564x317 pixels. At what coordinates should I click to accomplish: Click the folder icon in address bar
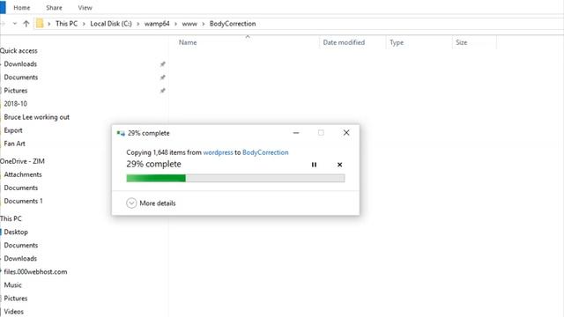click(x=40, y=24)
